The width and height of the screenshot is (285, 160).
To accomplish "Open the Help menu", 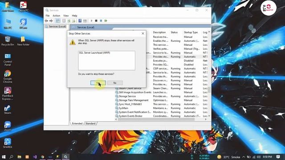I will point(74,16).
